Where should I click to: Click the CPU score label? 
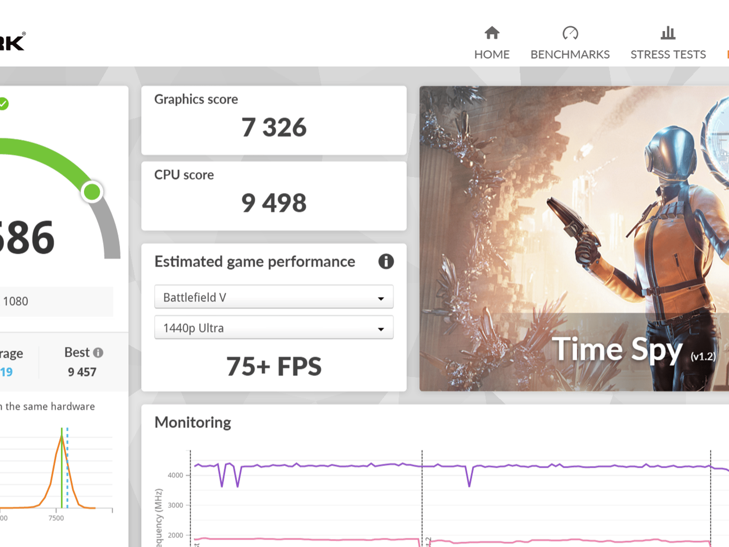[x=184, y=175]
